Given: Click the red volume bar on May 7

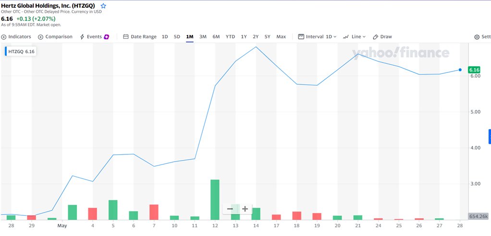Looking at the screenshot, I should [x=154, y=212].
